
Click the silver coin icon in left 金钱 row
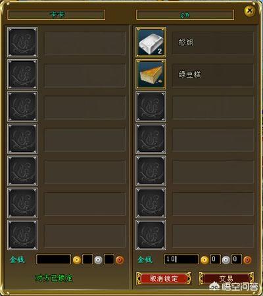(98, 260)
